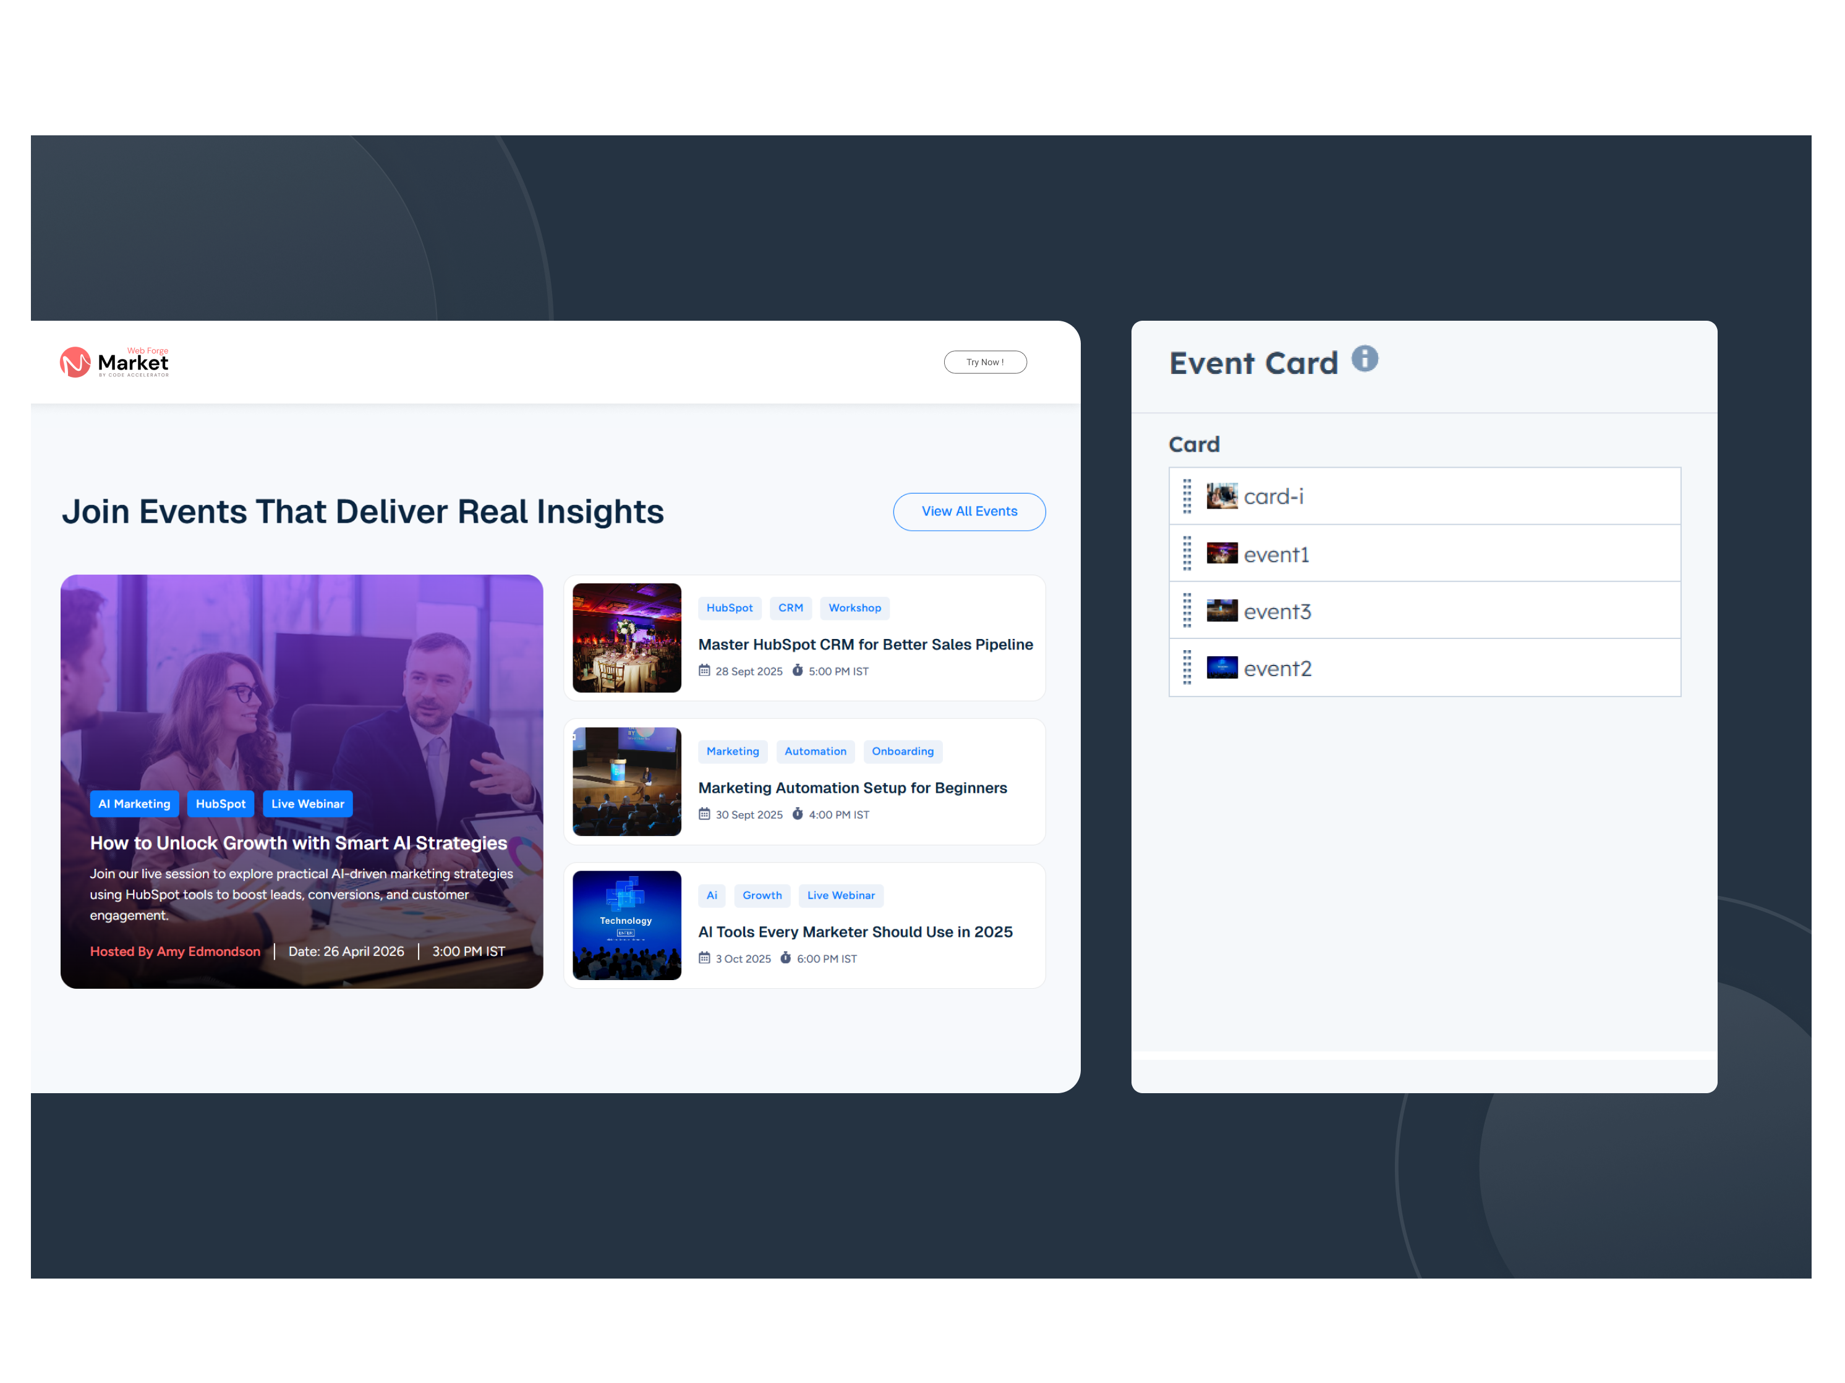Select the event1 row label
The width and height of the screenshot is (1845, 1383).
(x=1276, y=554)
